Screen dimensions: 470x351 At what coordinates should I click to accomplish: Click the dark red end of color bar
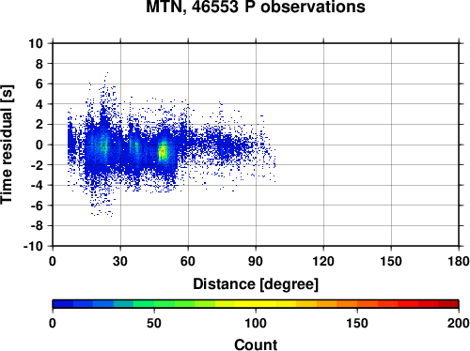(x=448, y=304)
